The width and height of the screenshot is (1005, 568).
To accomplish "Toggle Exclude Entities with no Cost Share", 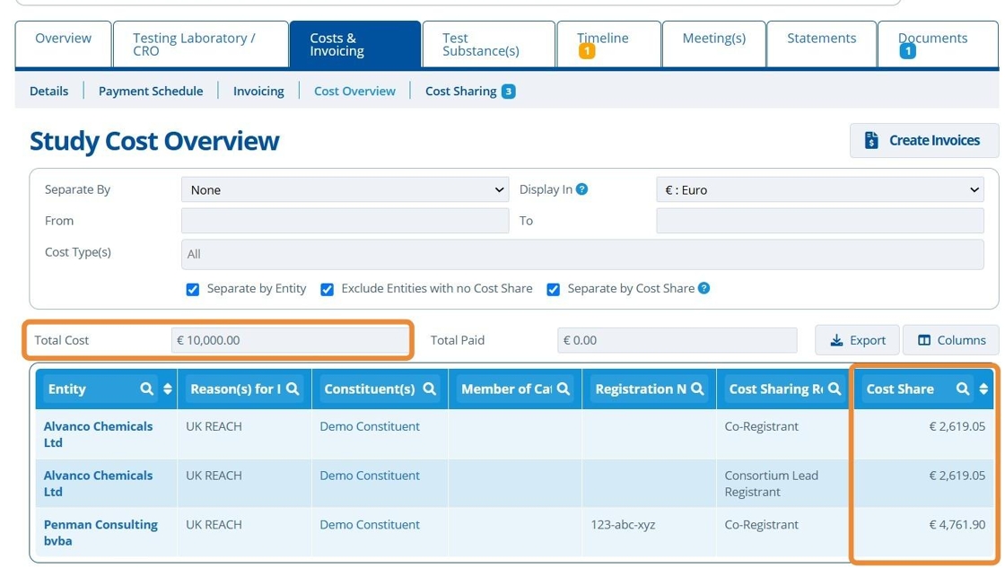I will tap(327, 289).
